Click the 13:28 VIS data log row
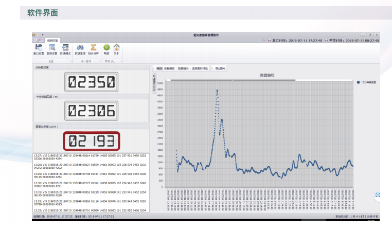 pyautogui.click(x=90, y=166)
